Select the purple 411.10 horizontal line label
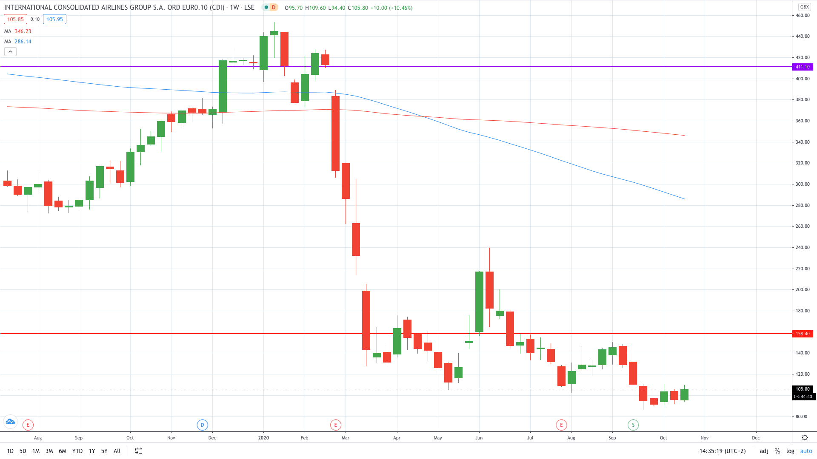 803,67
